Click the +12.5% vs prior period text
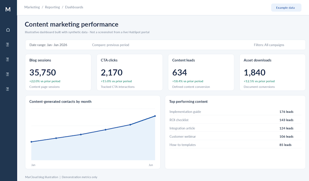The width and height of the screenshot is (309, 181). [259, 81]
